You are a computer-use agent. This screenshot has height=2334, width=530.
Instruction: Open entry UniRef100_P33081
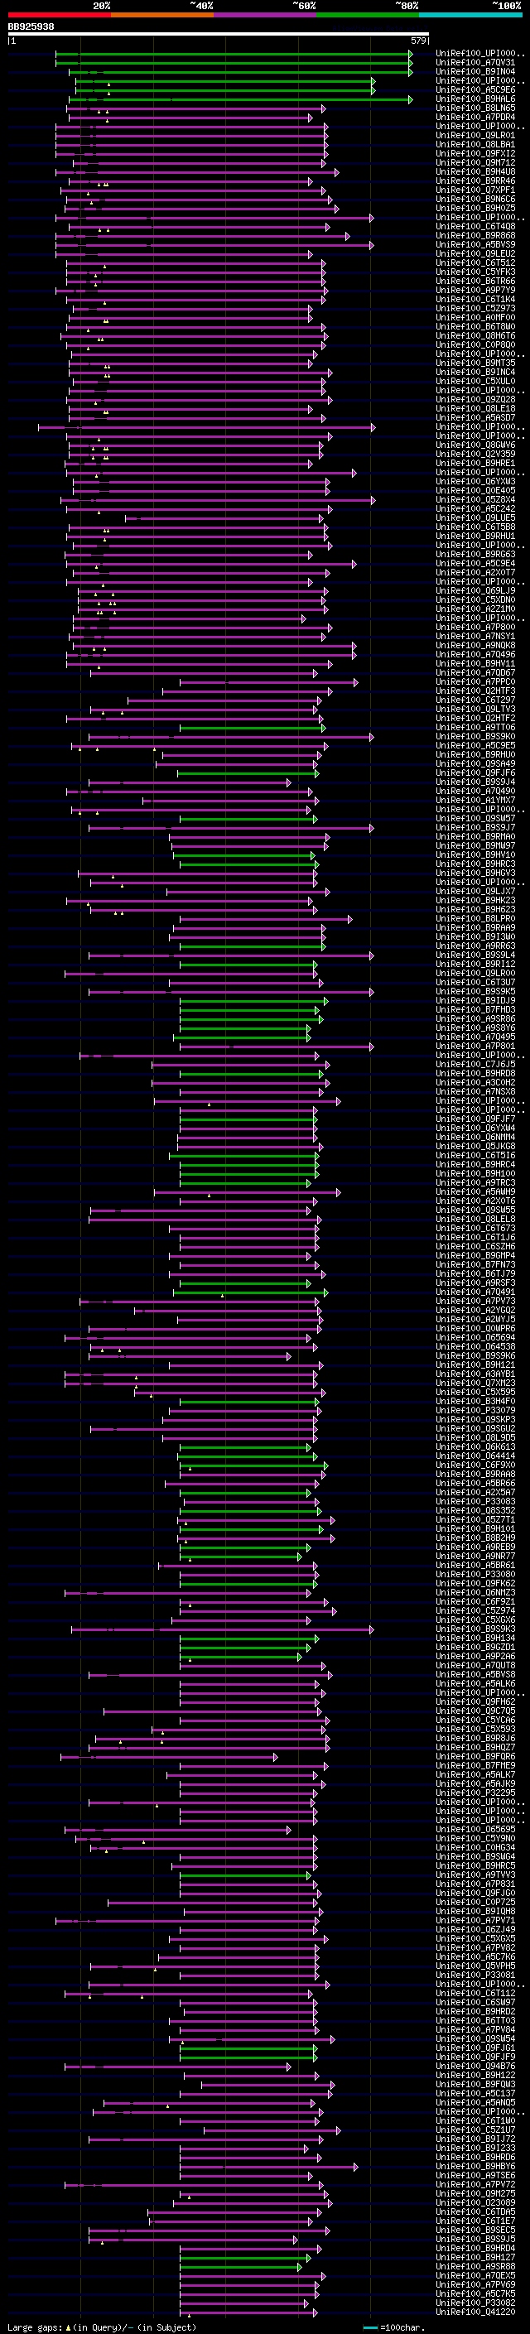(475, 1975)
